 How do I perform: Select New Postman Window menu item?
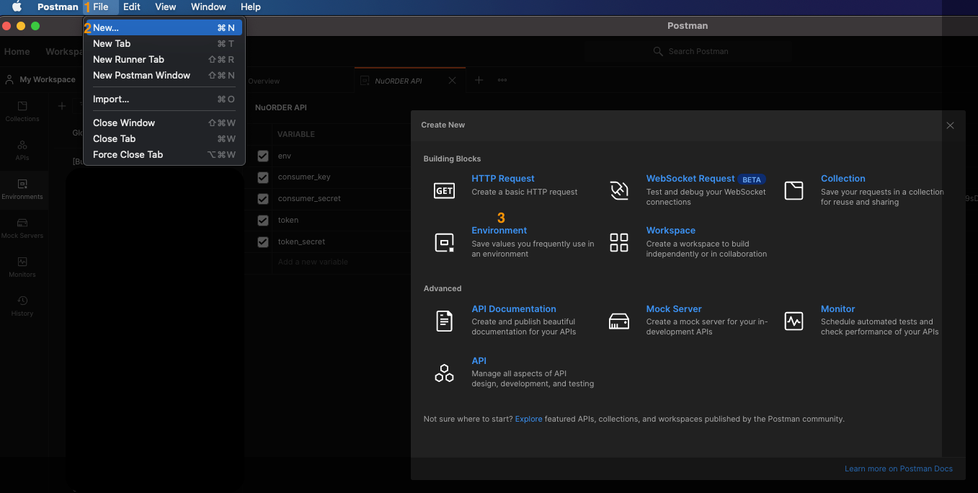164,75
